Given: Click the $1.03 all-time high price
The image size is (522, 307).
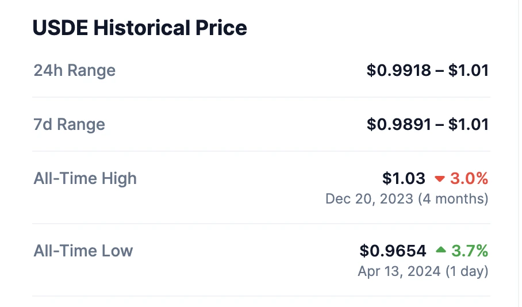Looking at the screenshot, I should point(404,178).
